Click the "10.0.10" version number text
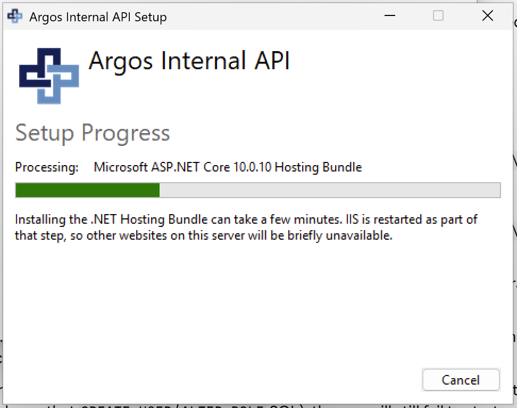This screenshot has height=408, width=517. [x=252, y=167]
